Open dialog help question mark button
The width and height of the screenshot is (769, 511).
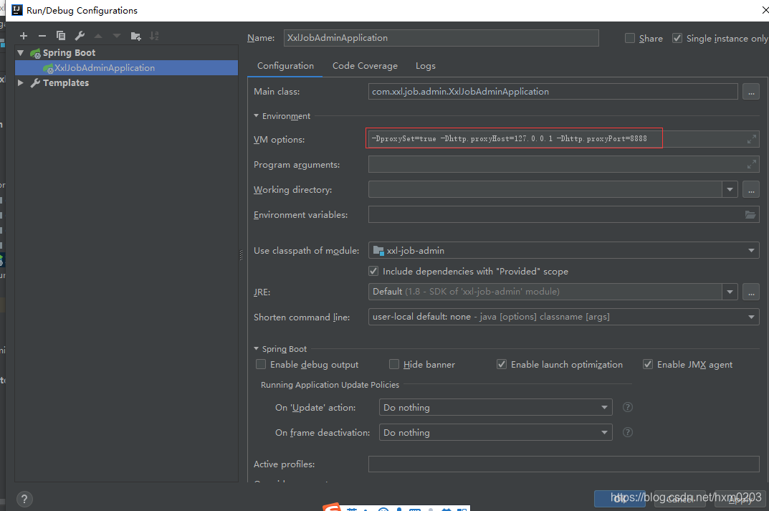coord(24,500)
